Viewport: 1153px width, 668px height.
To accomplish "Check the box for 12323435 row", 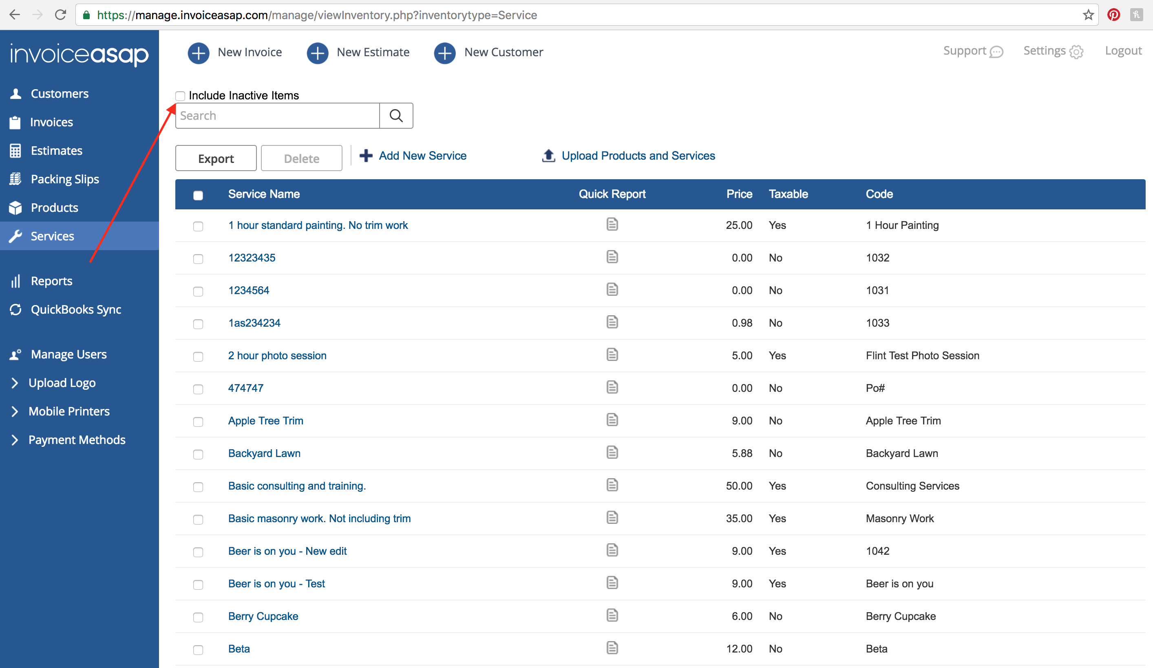I will coord(198,259).
